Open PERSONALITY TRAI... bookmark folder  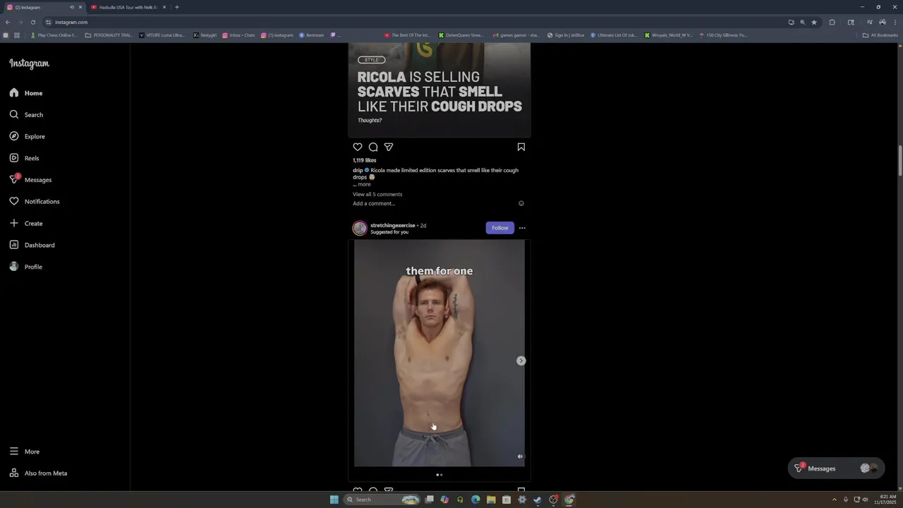[109, 35]
